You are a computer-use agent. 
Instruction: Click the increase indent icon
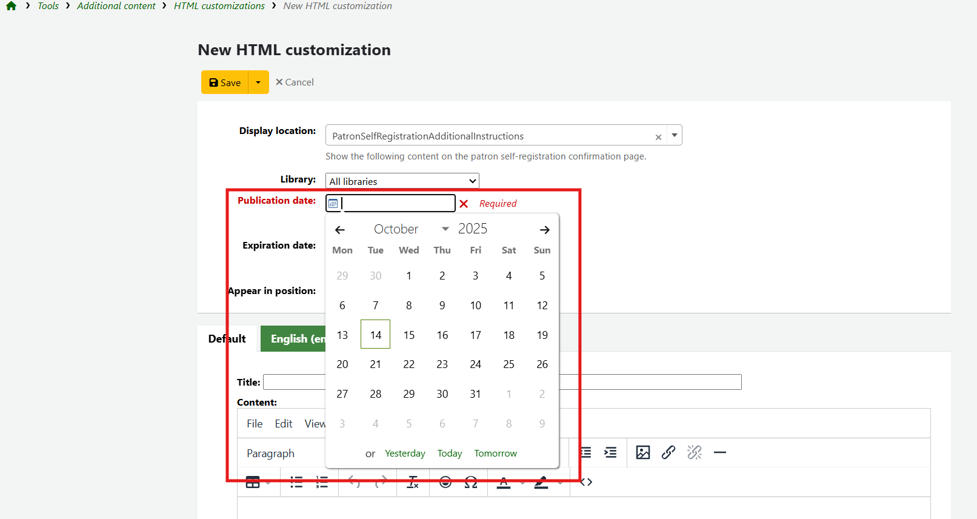(610, 452)
